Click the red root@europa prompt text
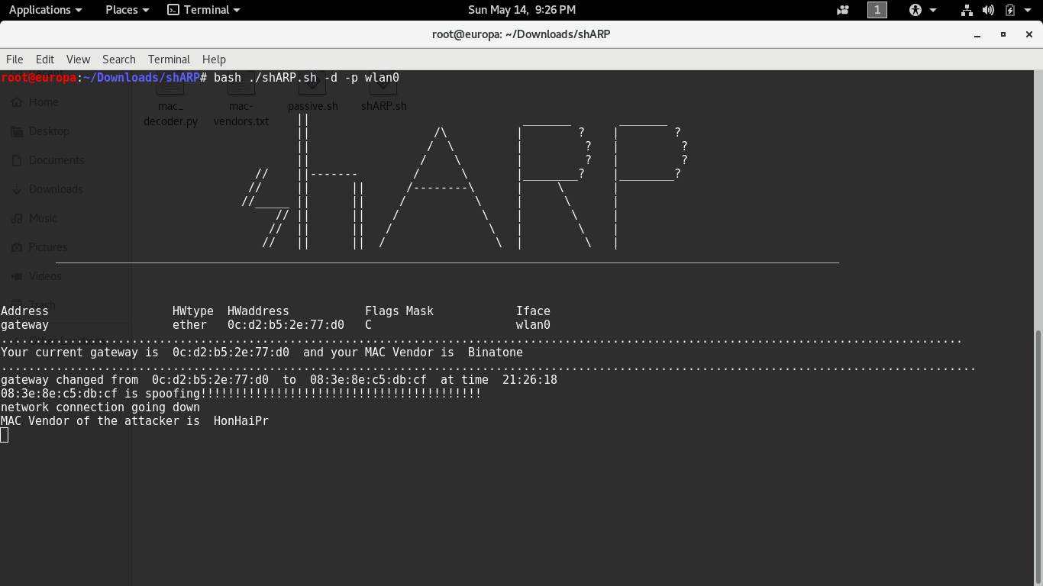The height and width of the screenshot is (586, 1043). coord(38,78)
